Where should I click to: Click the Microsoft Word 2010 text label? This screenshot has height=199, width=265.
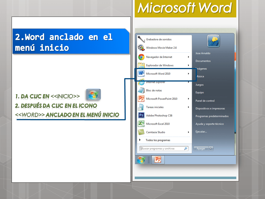tap(158, 74)
